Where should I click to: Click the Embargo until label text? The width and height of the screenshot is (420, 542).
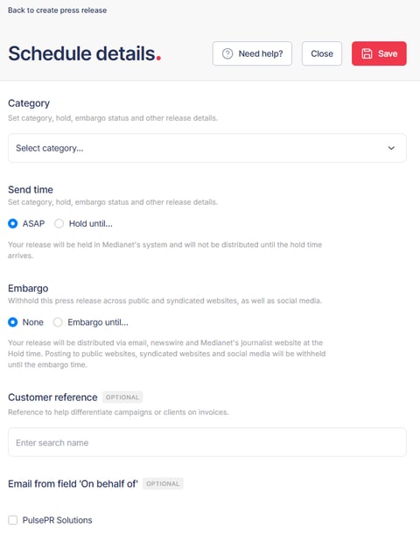pyautogui.click(x=98, y=322)
